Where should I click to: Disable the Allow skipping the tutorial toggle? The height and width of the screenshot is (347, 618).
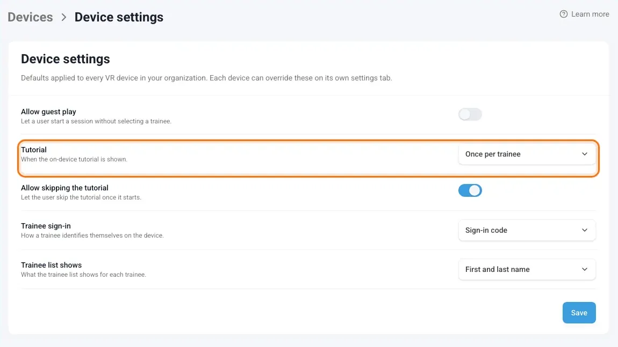pyautogui.click(x=470, y=190)
